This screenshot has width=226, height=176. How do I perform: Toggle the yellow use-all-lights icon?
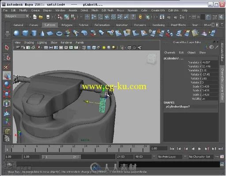tap(104, 47)
